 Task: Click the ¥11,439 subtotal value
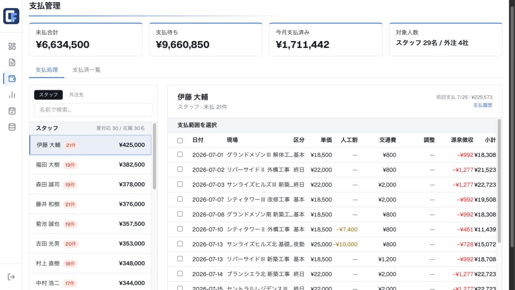point(485,229)
